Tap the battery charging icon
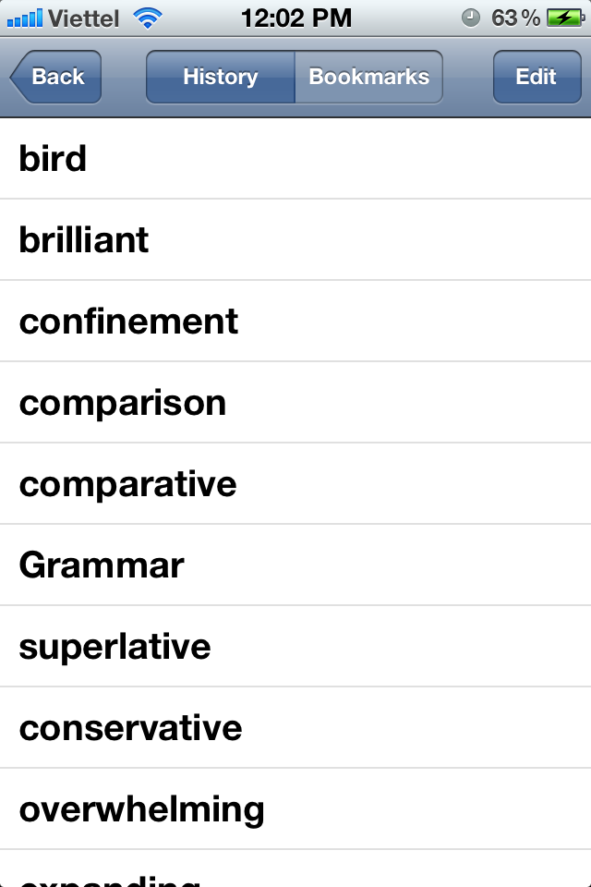The height and width of the screenshot is (887, 591). point(567,16)
